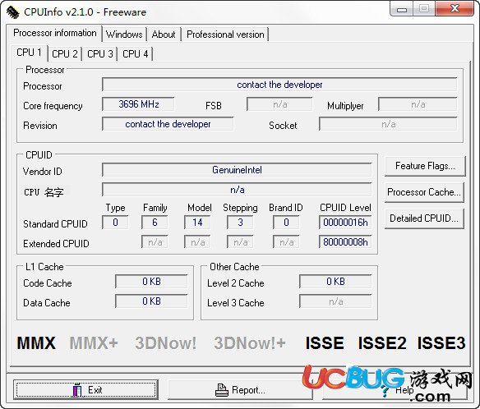Click the Code Cache 0 KB field
The image size is (480, 409).
[151, 282]
